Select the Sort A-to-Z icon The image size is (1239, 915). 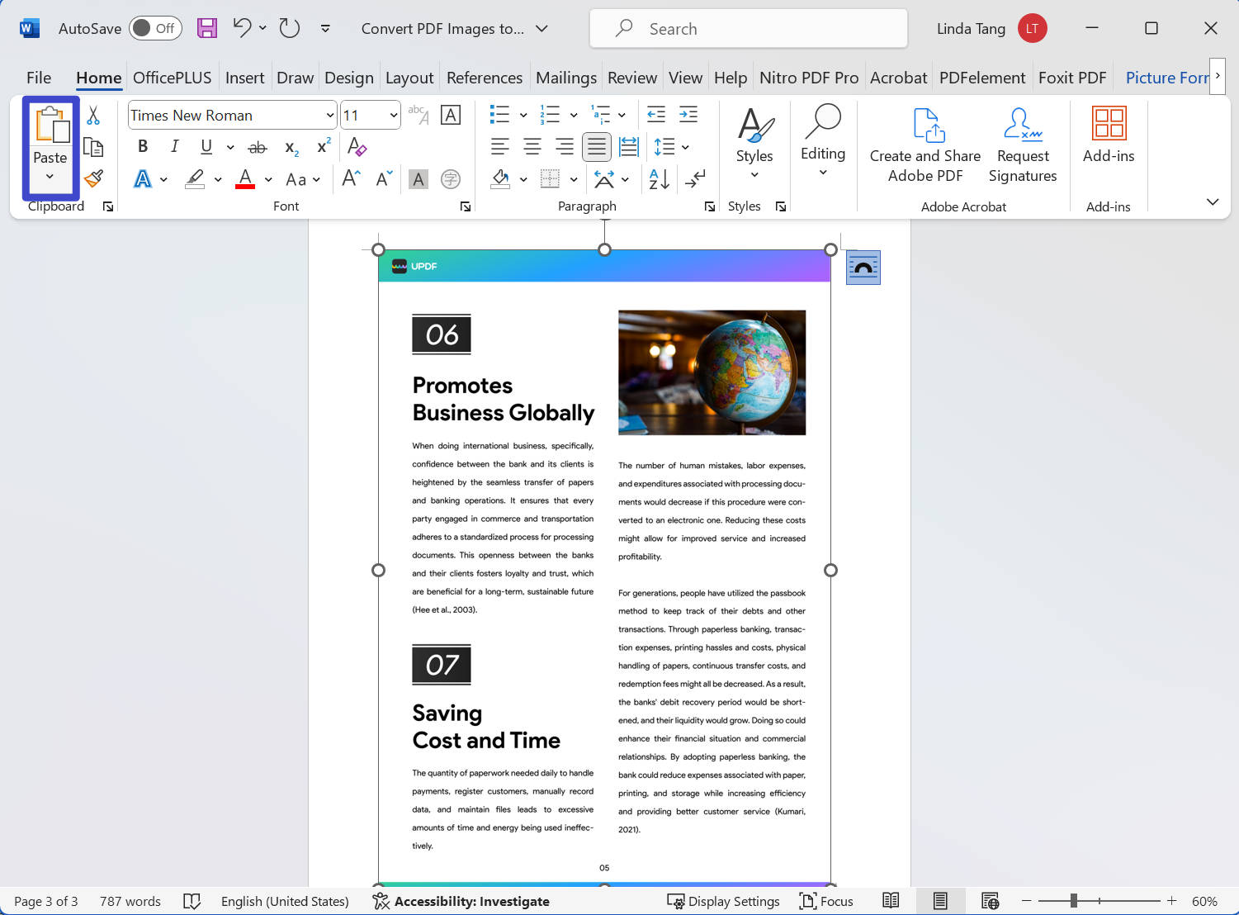click(659, 179)
